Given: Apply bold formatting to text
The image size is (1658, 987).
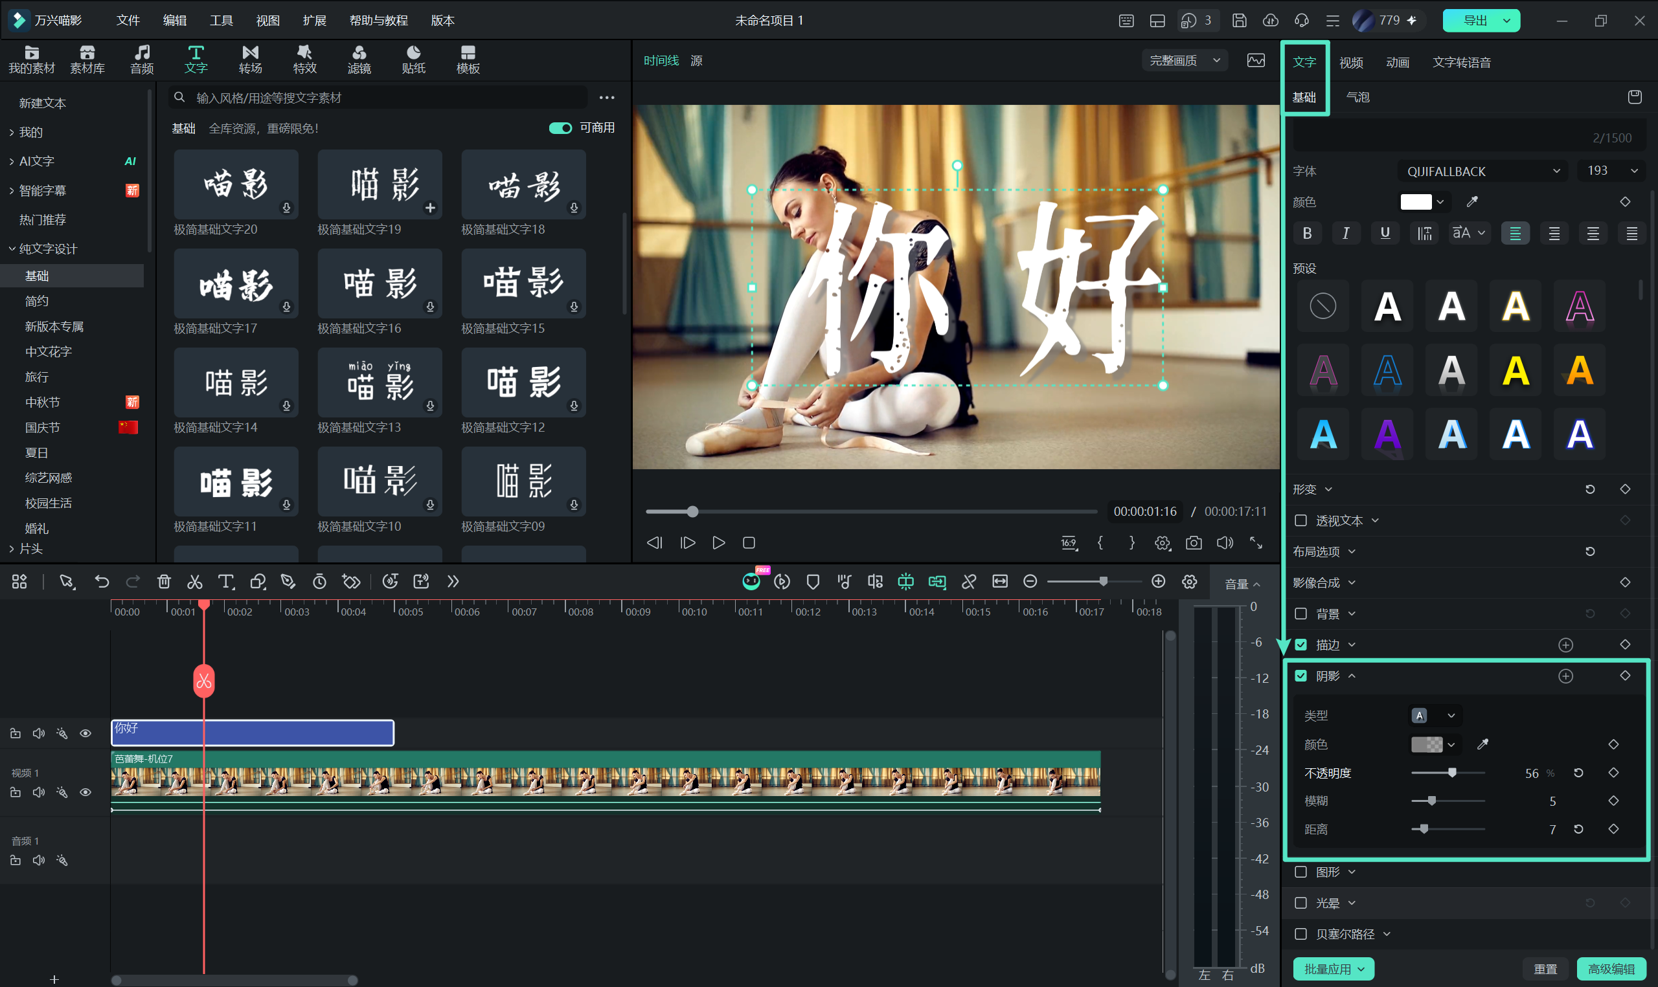Looking at the screenshot, I should tap(1308, 233).
